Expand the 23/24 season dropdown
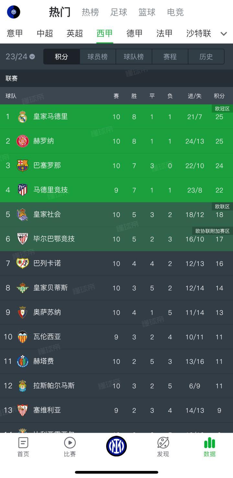Image resolution: width=233 pixels, height=478 pixels. pos(20,57)
